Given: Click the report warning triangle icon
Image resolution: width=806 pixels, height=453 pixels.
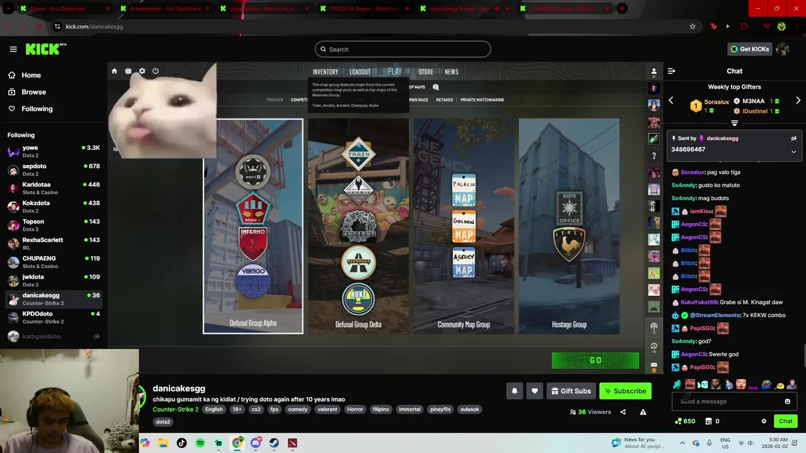Looking at the screenshot, I should (643, 412).
